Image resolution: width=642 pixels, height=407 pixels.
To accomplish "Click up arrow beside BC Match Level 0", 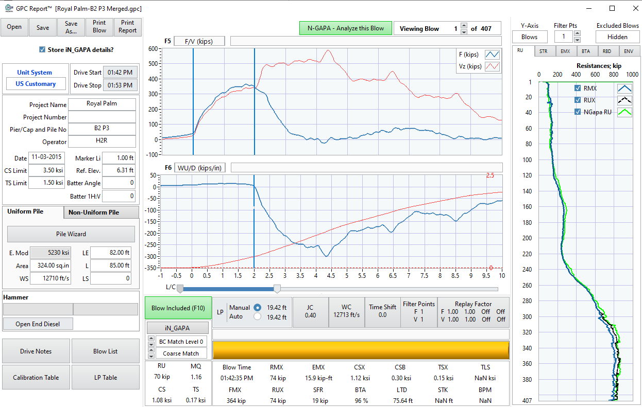I will (150, 339).
